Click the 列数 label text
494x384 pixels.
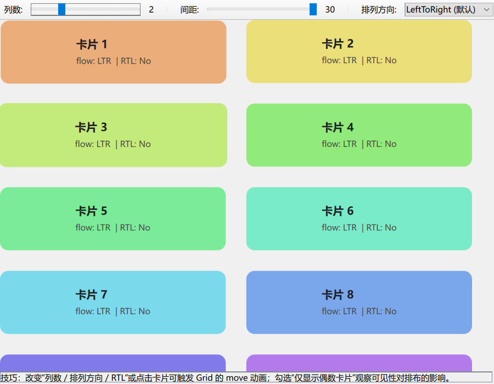pyautogui.click(x=14, y=9)
